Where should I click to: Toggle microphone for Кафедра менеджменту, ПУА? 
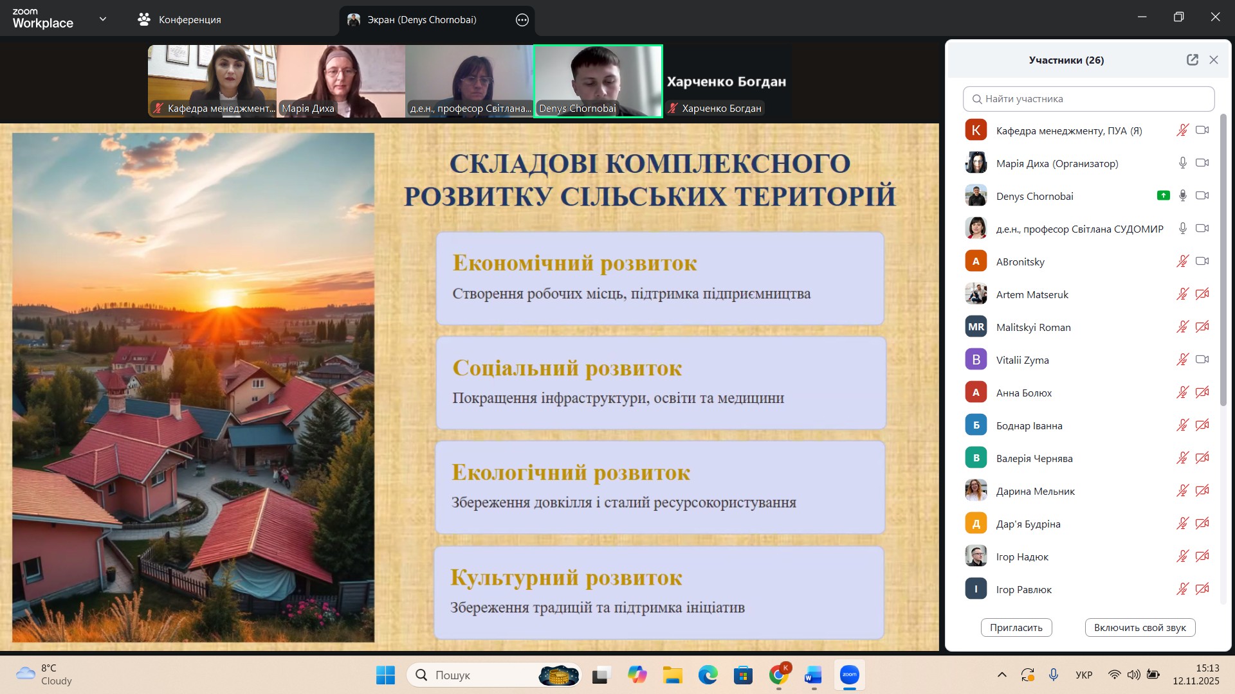pos(1182,130)
